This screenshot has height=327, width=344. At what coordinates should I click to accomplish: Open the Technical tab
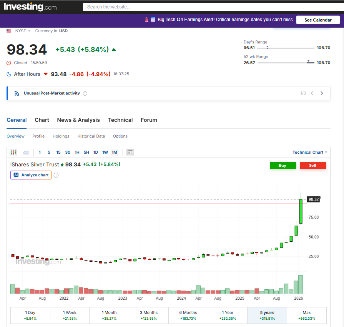coord(120,120)
